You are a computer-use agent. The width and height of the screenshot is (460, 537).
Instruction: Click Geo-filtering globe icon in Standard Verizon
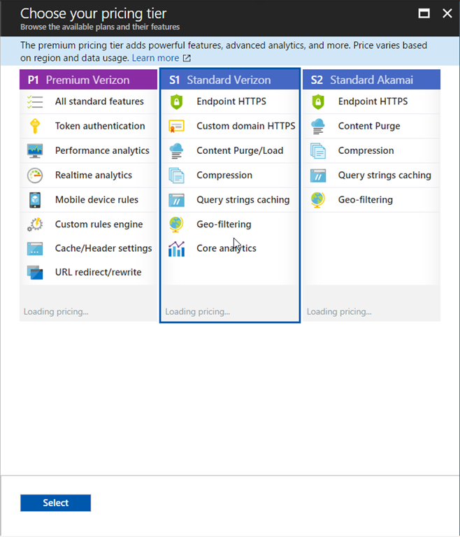point(176,224)
